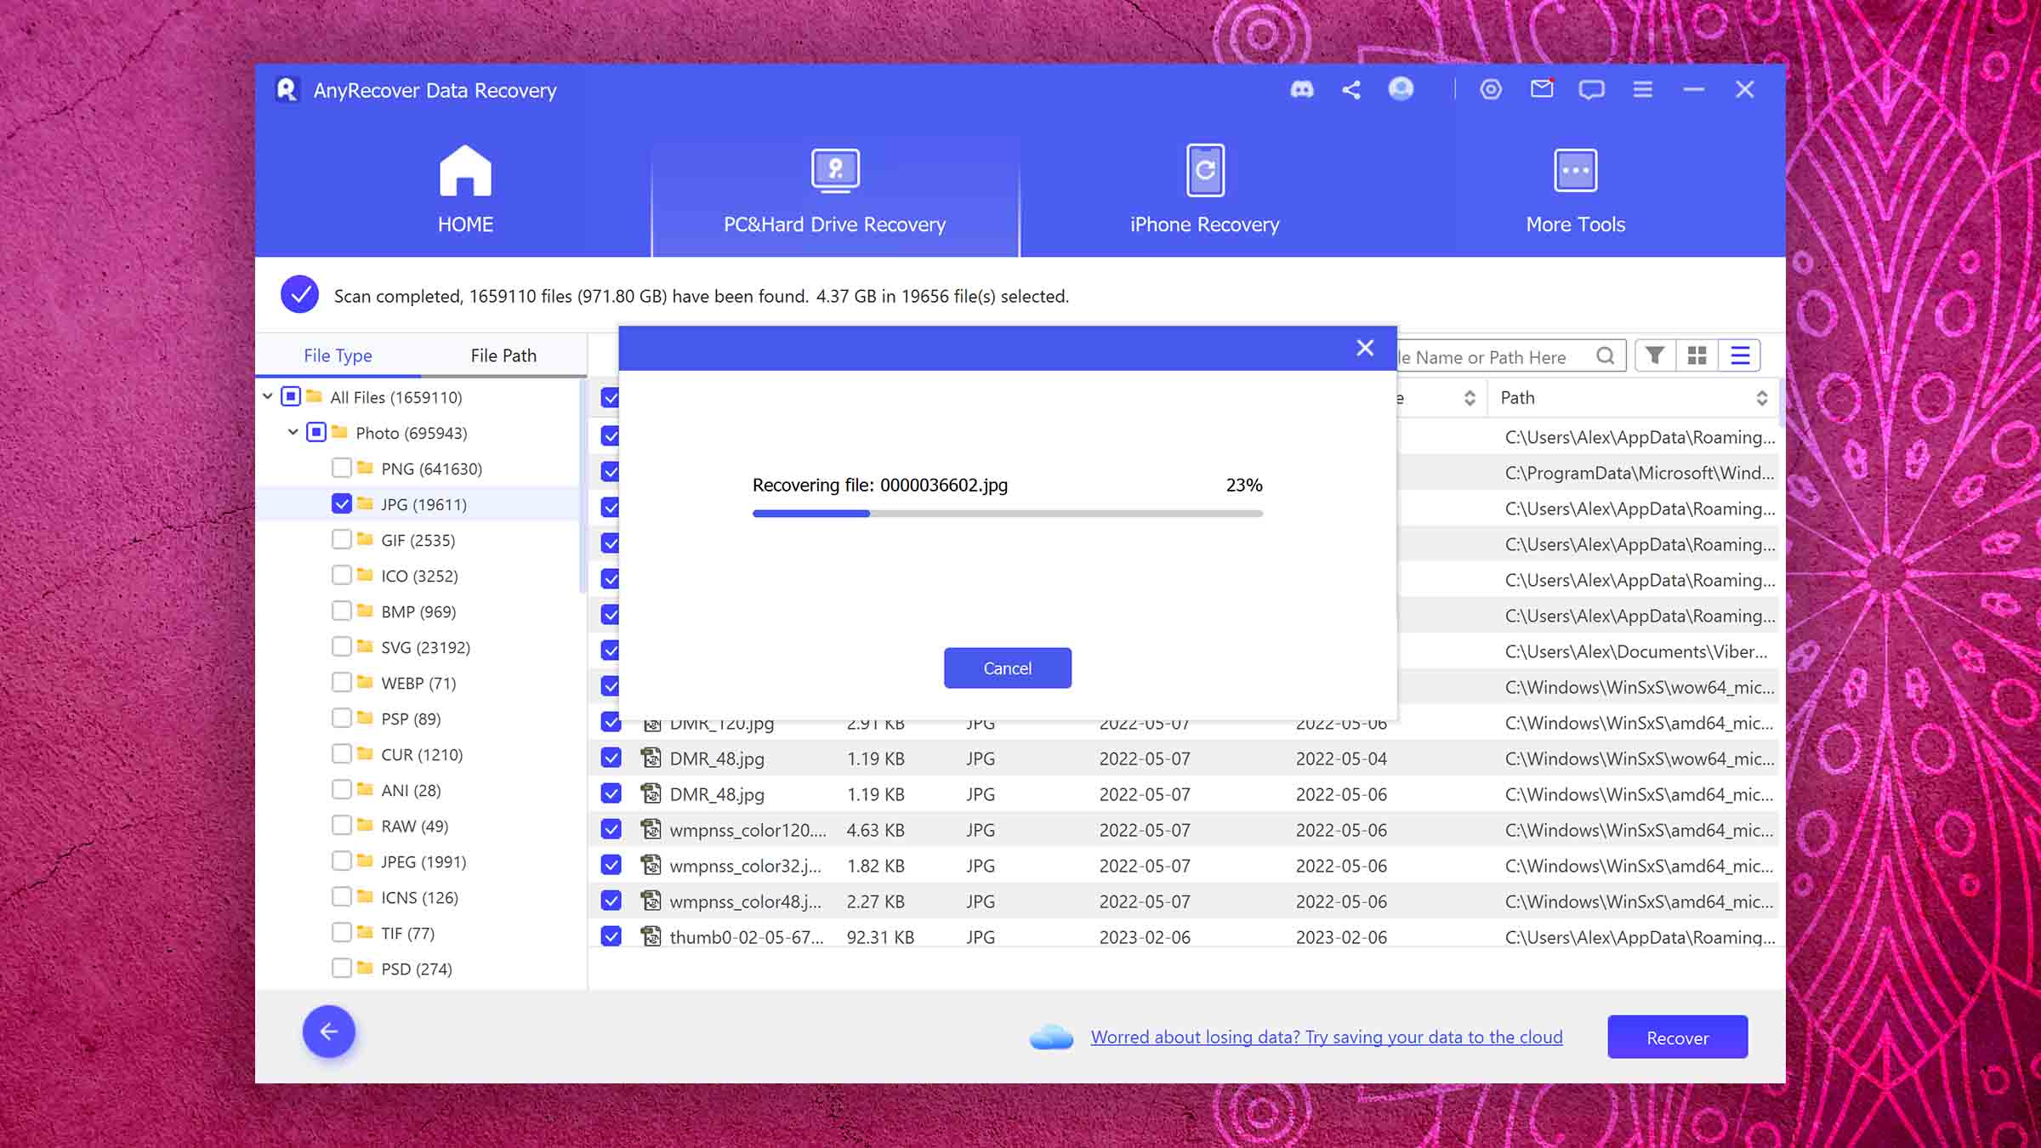Viewport: 2041px width, 1148px height.
Task: Click the Recover button
Action: [x=1678, y=1037]
